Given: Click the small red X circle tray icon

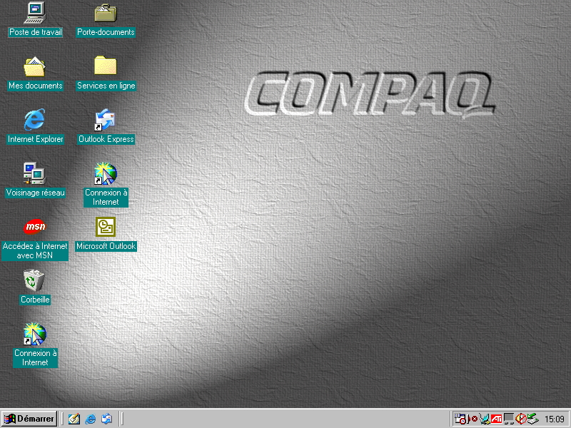Looking at the screenshot, I should 475,419.
